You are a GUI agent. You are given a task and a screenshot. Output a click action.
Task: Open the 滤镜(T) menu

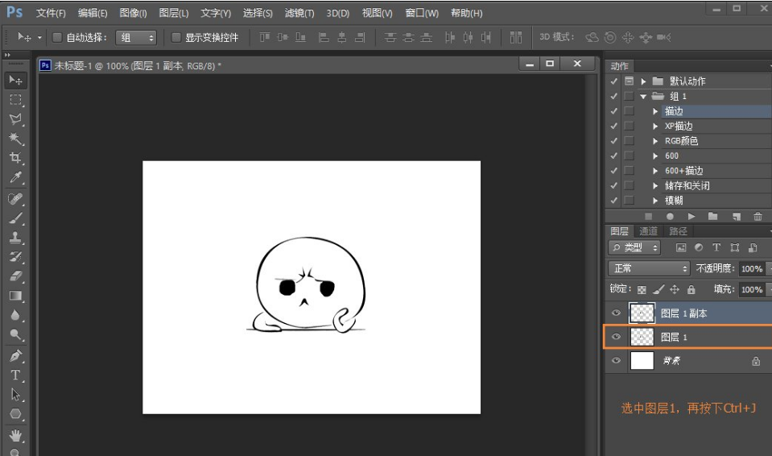(x=299, y=13)
